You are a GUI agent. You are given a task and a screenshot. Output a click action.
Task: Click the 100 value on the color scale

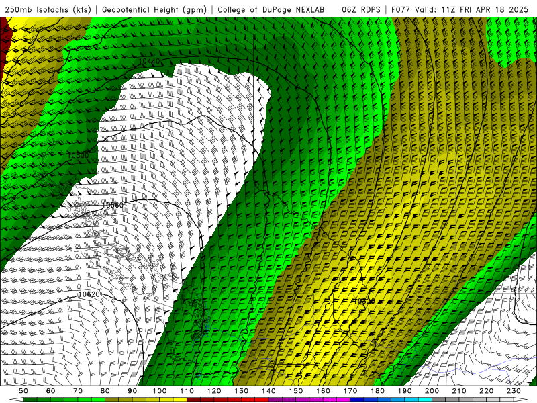point(160,391)
